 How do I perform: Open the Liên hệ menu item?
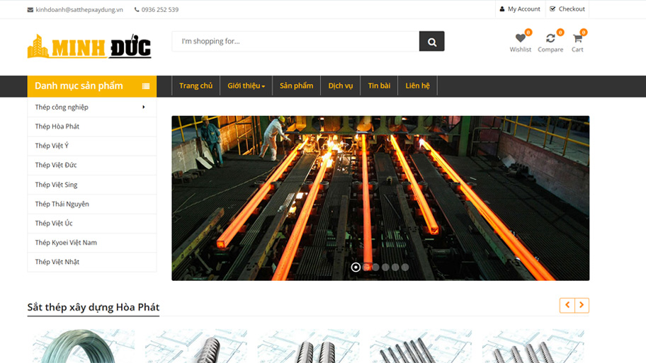(417, 86)
